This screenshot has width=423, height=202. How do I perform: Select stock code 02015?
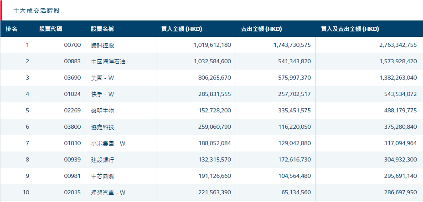(72, 192)
